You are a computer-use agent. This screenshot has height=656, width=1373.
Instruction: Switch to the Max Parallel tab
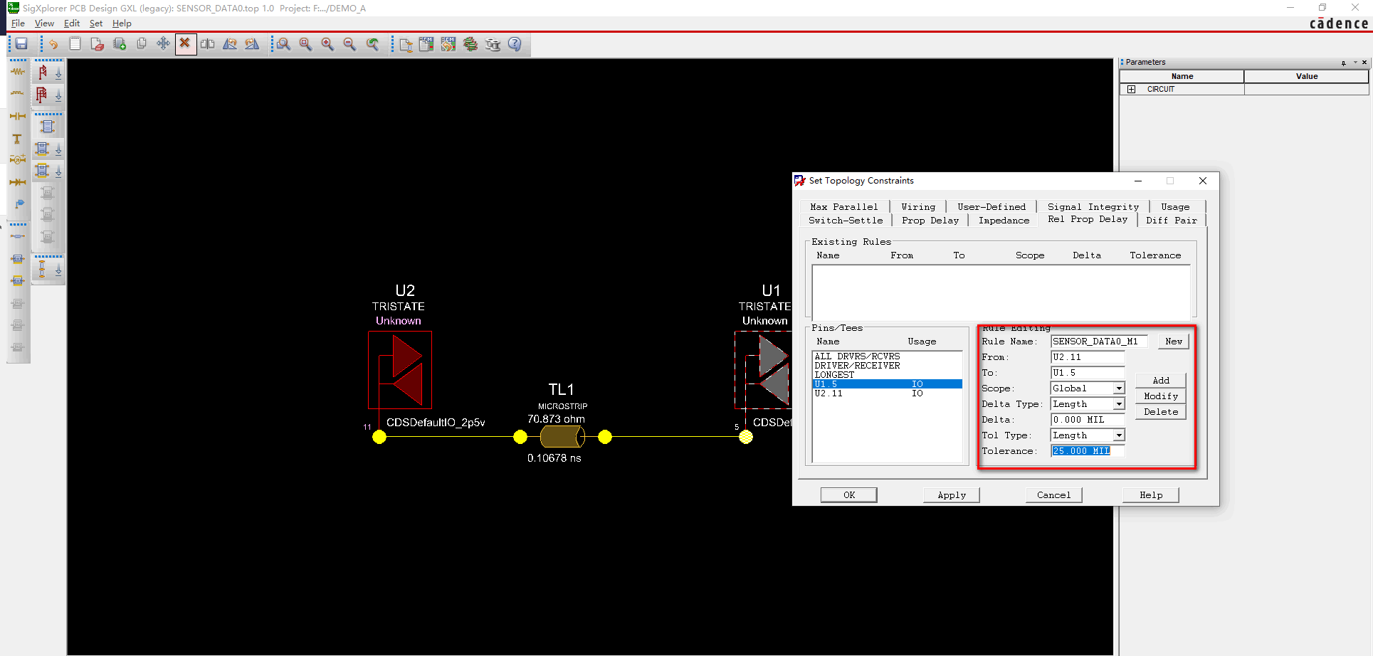click(844, 207)
